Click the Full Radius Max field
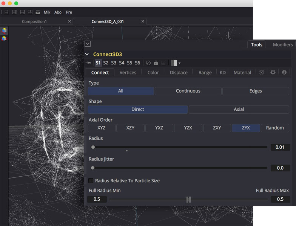Screen dimensions: 296x226 pyautogui.click(x=280, y=199)
